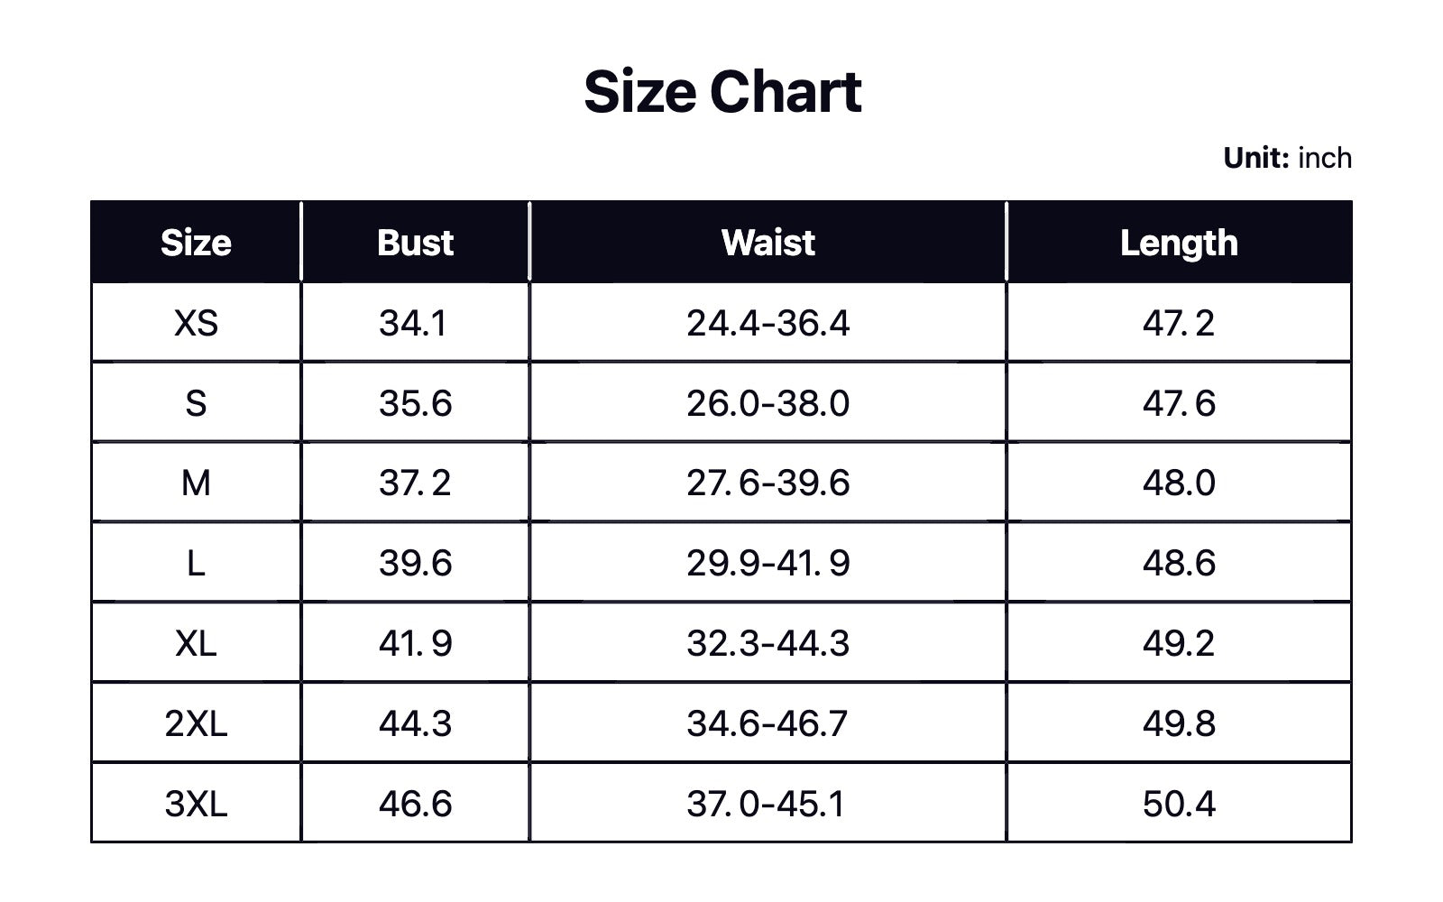This screenshot has height=902, width=1443.
Task: Click the XS size cell
Action: pos(196,323)
